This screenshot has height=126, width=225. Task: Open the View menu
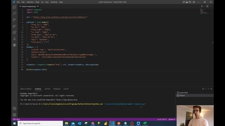click(x=37, y=2)
